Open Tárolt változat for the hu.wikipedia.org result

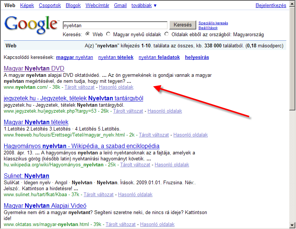click(135, 165)
